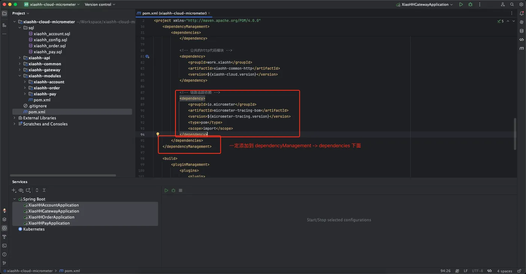Click xiaohh-cloud-micrometer breadcrumb in navigation bar
The width and height of the screenshot is (526, 274).
coord(30,271)
